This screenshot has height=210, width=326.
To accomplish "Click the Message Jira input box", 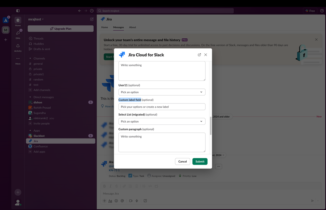I will click(211, 194).
